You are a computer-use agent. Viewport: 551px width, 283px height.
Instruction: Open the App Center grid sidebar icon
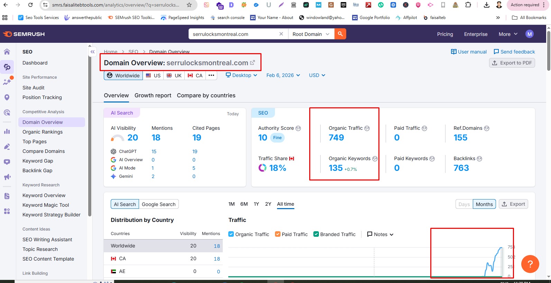pos(7,211)
